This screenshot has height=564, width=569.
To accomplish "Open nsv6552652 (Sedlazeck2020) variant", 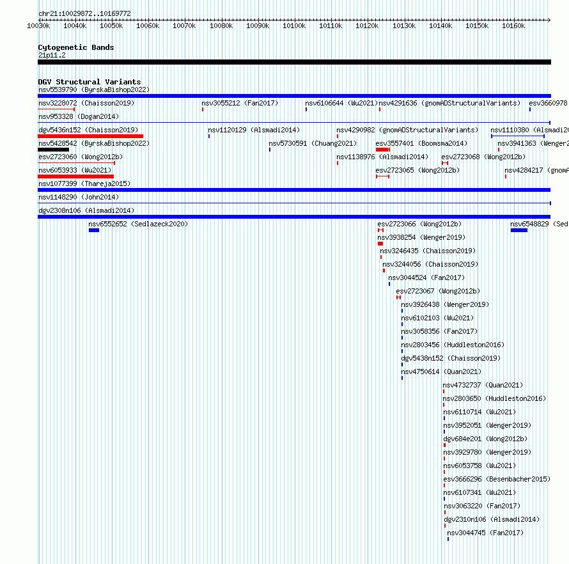I will (x=138, y=224).
